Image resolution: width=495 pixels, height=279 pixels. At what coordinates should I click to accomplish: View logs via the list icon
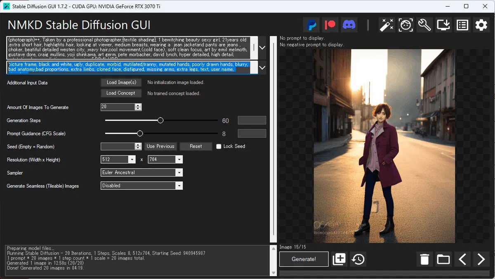(462, 25)
